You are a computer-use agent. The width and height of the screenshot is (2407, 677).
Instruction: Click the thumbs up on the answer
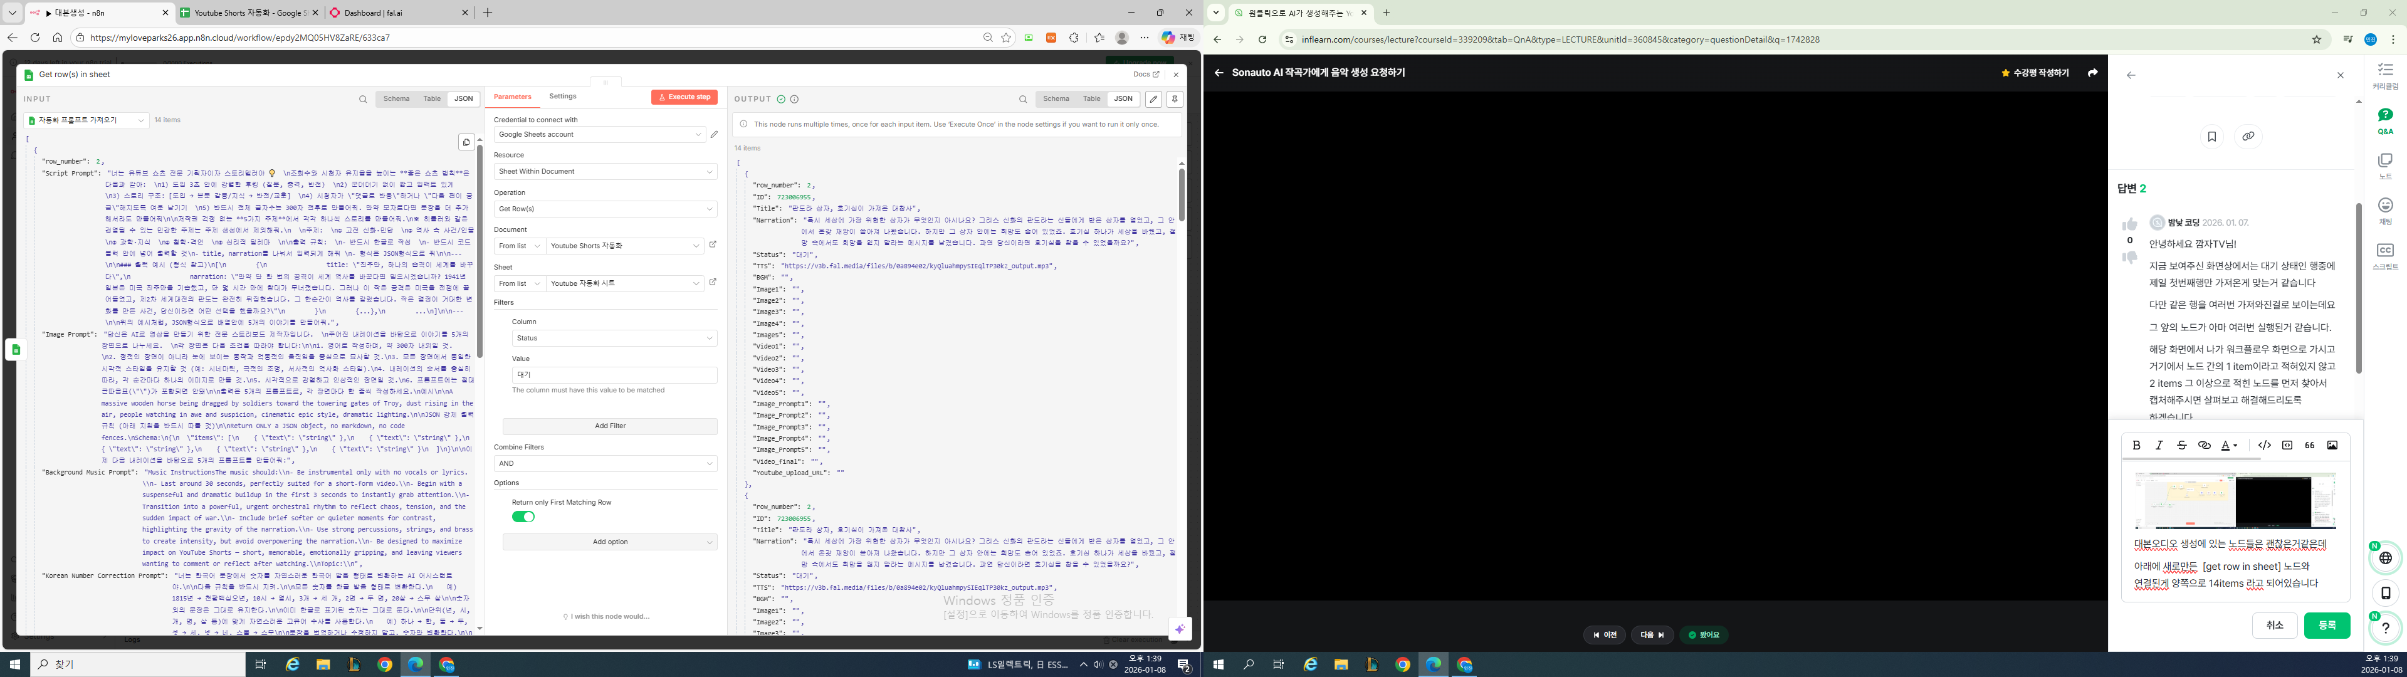2129,224
